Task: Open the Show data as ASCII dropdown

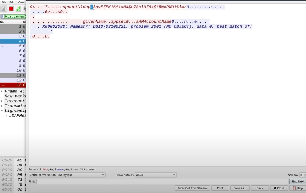Action: [156, 175]
